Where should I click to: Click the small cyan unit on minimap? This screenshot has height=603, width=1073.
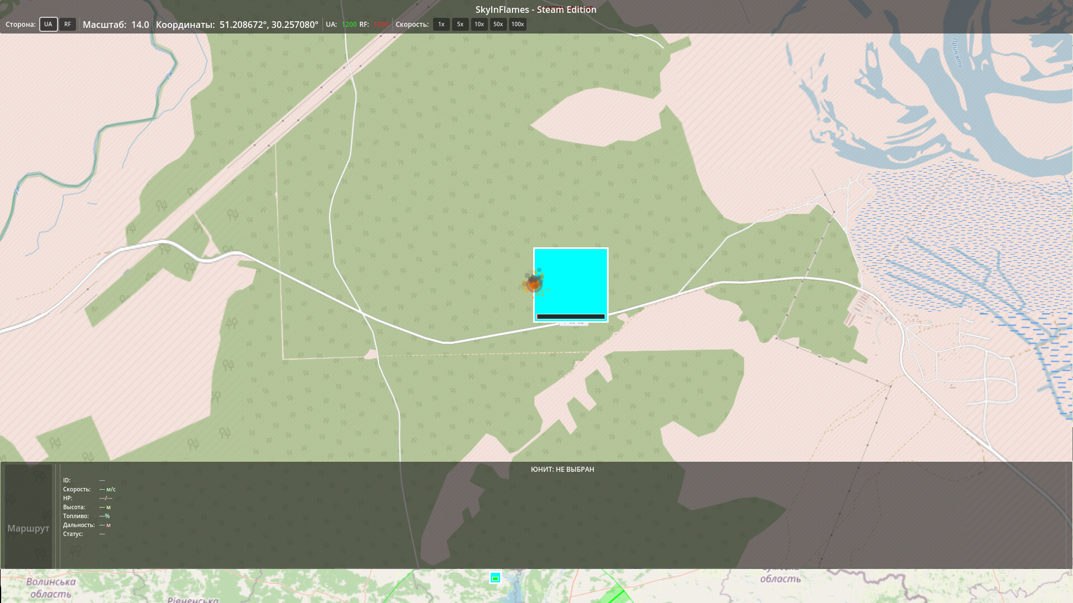click(x=495, y=578)
